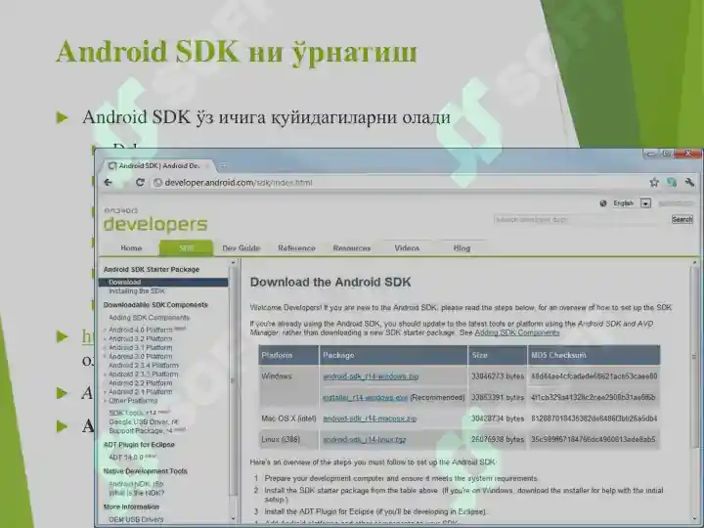
Task: Open the Blog tab
Action: (x=462, y=247)
